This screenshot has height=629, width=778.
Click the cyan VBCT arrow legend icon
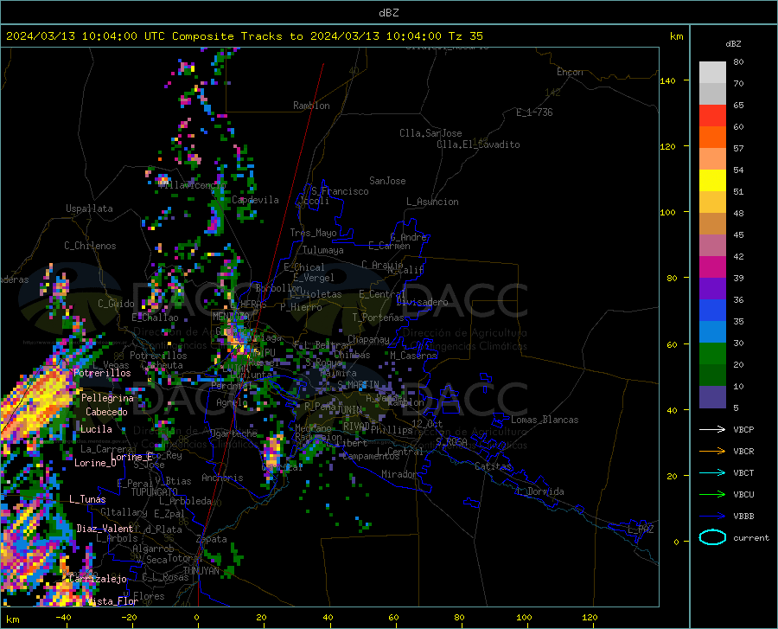pyautogui.click(x=712, y=472)
